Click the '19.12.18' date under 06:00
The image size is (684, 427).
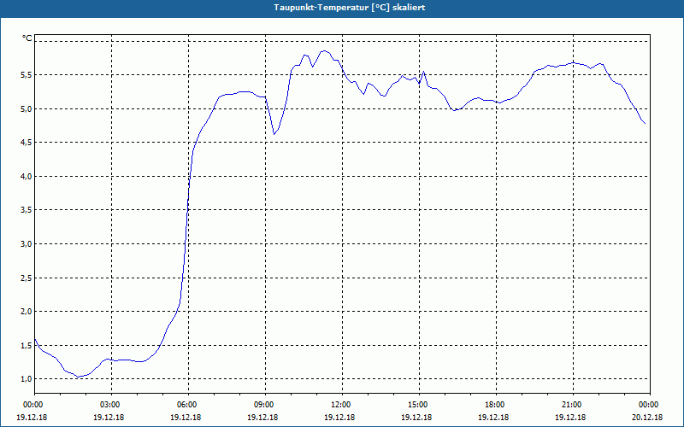click(186, 417)
